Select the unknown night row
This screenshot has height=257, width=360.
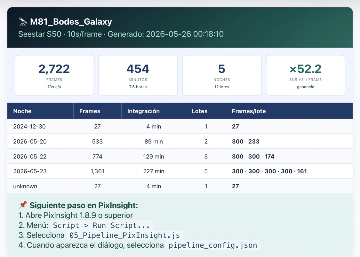(x=180, y=186)
